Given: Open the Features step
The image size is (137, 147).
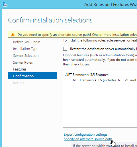Looking at the screenshot, I should 20,69.
